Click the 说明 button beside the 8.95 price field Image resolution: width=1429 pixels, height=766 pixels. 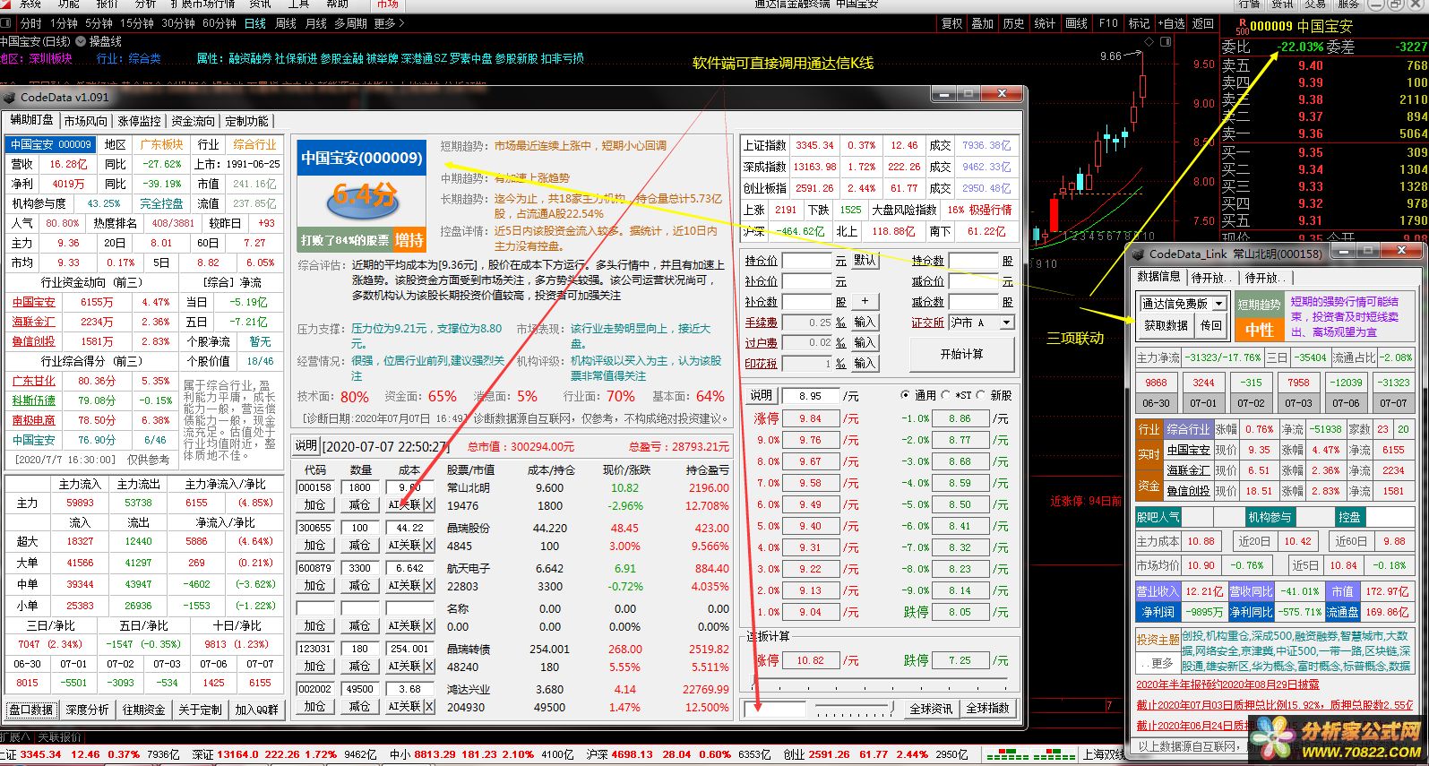762,395
